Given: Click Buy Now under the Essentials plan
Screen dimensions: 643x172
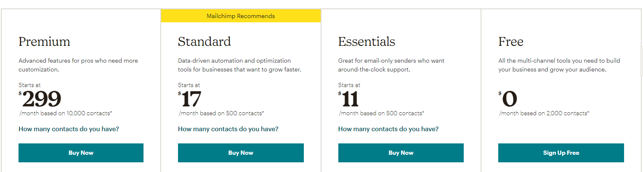Looking at the screenshot, I should pyautogui.click(x=401, y=153).
